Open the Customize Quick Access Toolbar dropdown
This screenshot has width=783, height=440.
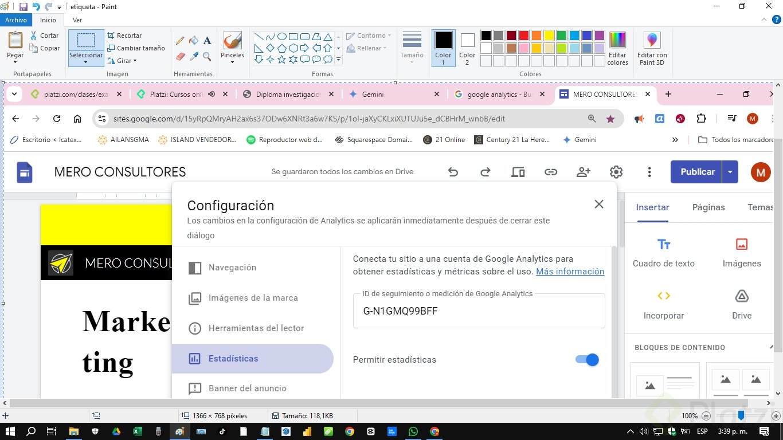(60, 7)
